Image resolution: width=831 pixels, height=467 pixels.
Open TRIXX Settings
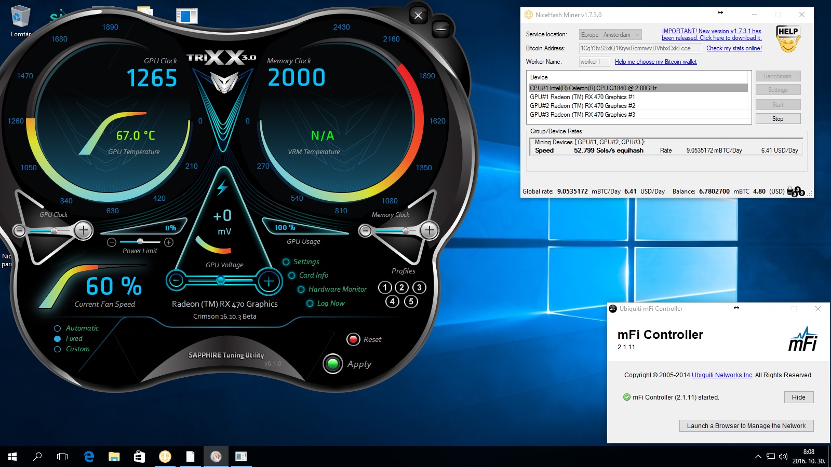301,262
